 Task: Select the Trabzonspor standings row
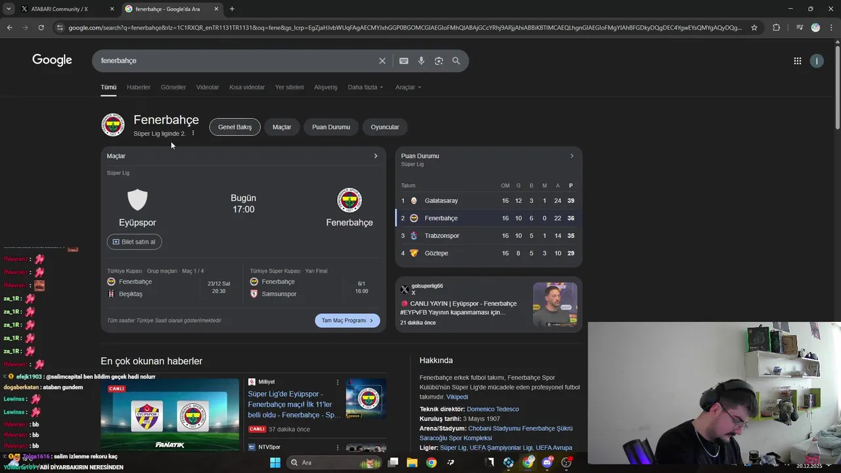[488, 235]
